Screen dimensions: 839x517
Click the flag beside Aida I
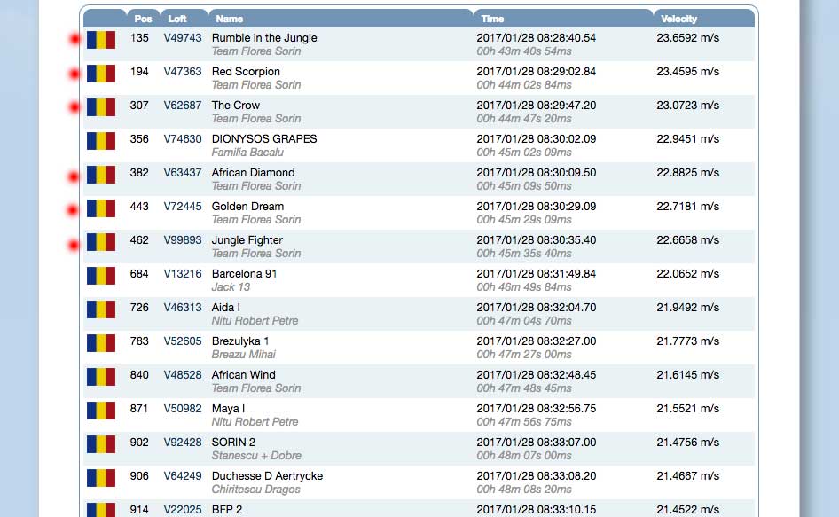tap(101, 309)
